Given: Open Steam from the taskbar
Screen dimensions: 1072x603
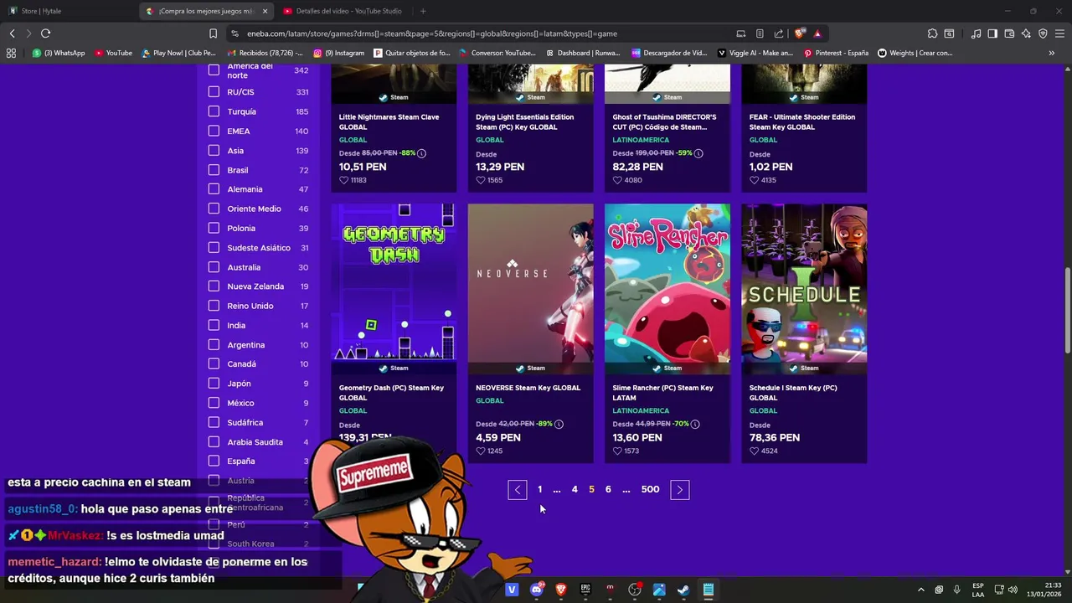Looking at the screenshot, I should click(x=683, y=590).
